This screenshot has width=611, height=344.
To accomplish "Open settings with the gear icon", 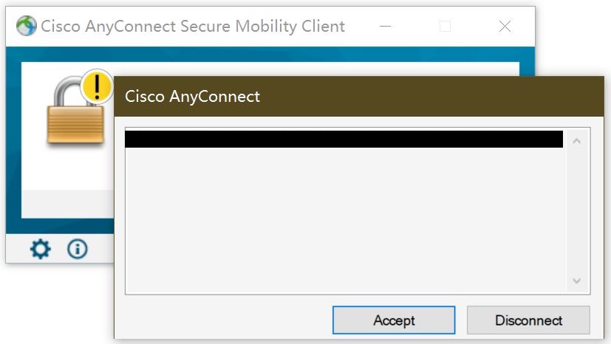I will 40,250.
